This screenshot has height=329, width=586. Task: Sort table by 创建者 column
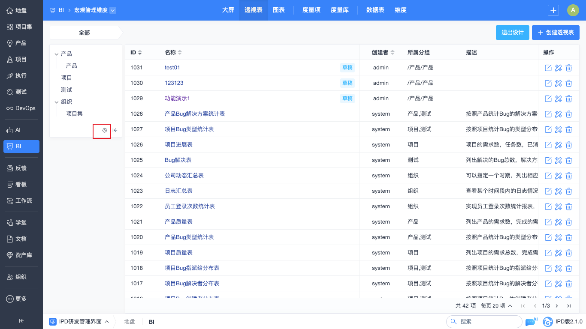(x=393, y=53)
